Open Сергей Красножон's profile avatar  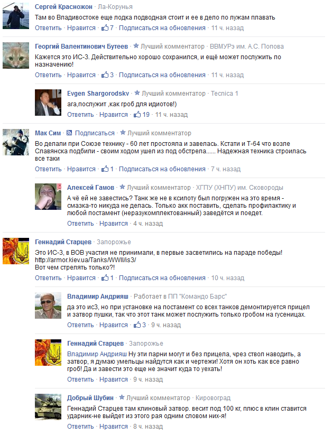pos(16,16)
